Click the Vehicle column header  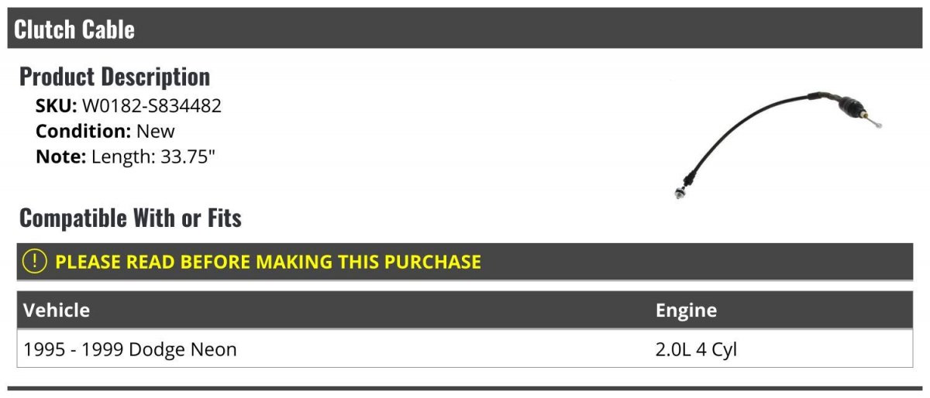pos(57,311)
